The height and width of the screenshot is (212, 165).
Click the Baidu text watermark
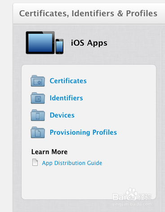coord(124,197)
